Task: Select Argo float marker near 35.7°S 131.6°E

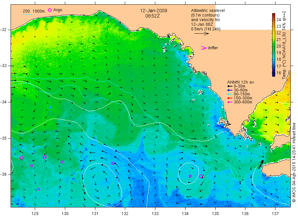Action: (113, 163)
